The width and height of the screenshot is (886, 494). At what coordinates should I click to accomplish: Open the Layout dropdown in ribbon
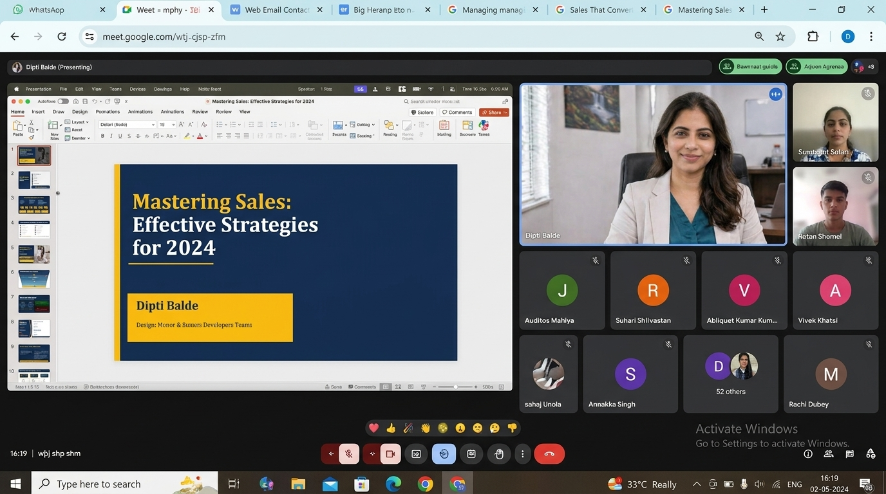tap(78, 122)
